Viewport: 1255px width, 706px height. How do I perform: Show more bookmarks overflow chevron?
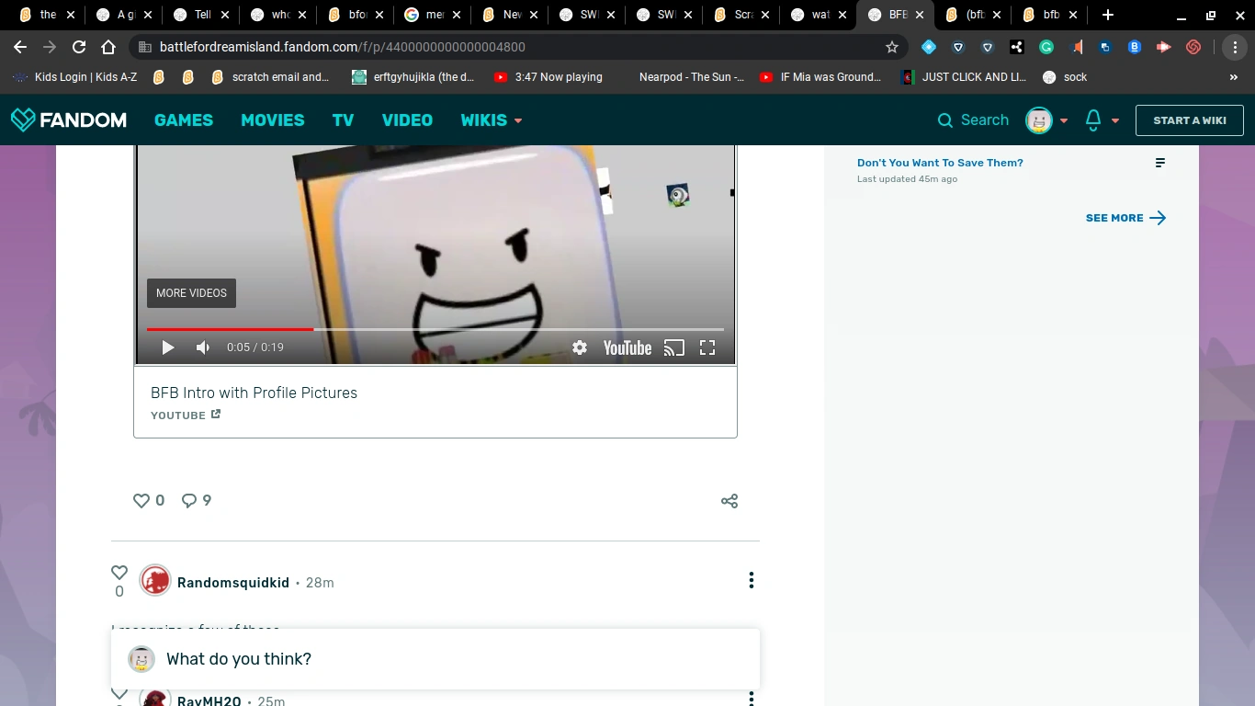point(1233,77)
